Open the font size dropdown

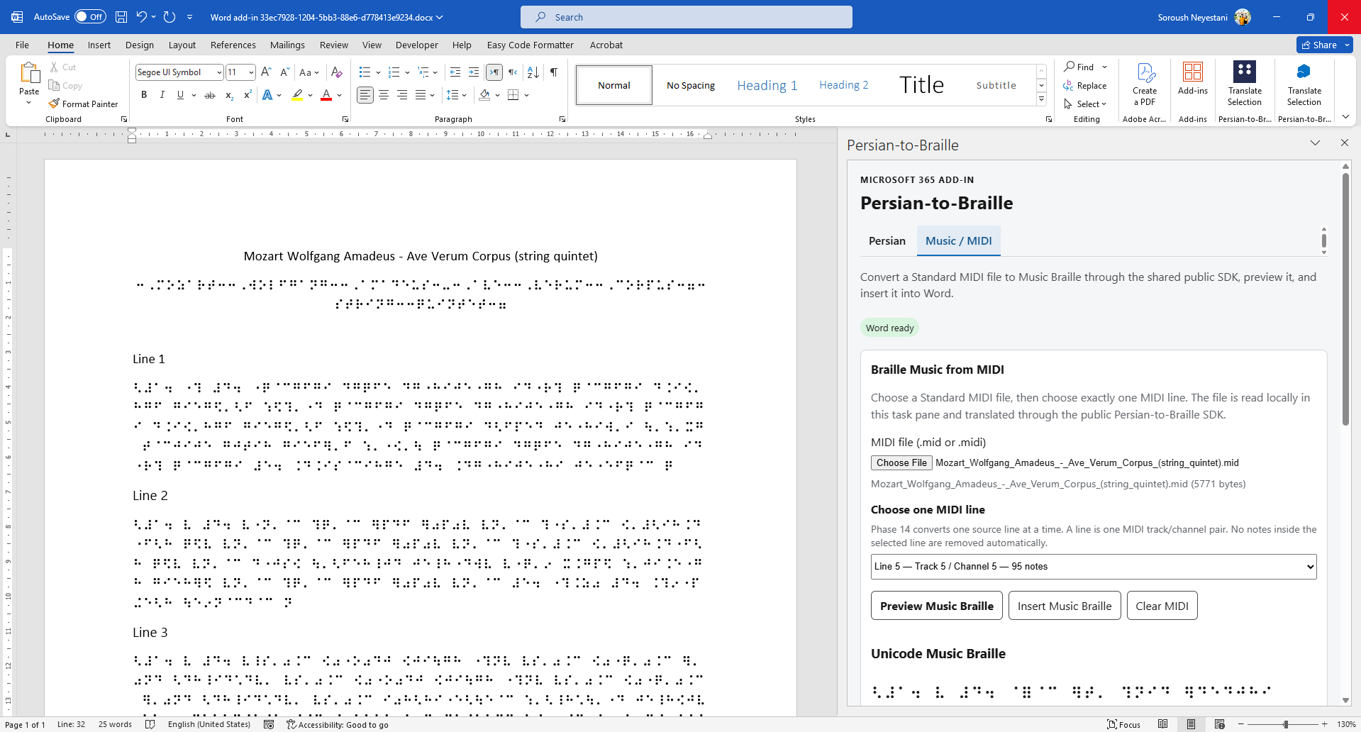point(251,72)
